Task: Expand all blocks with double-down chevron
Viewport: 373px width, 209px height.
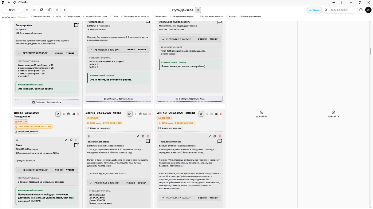Action: [65, 10]
